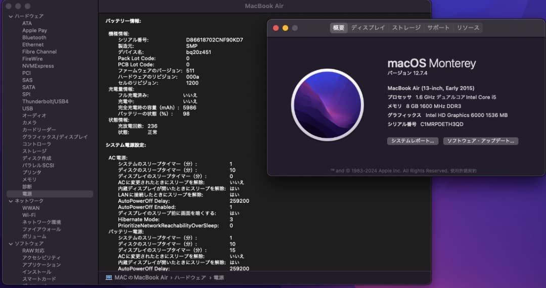Select 診断 in the sidebar
Screen dimensions: 546x288
coord(27,187)
